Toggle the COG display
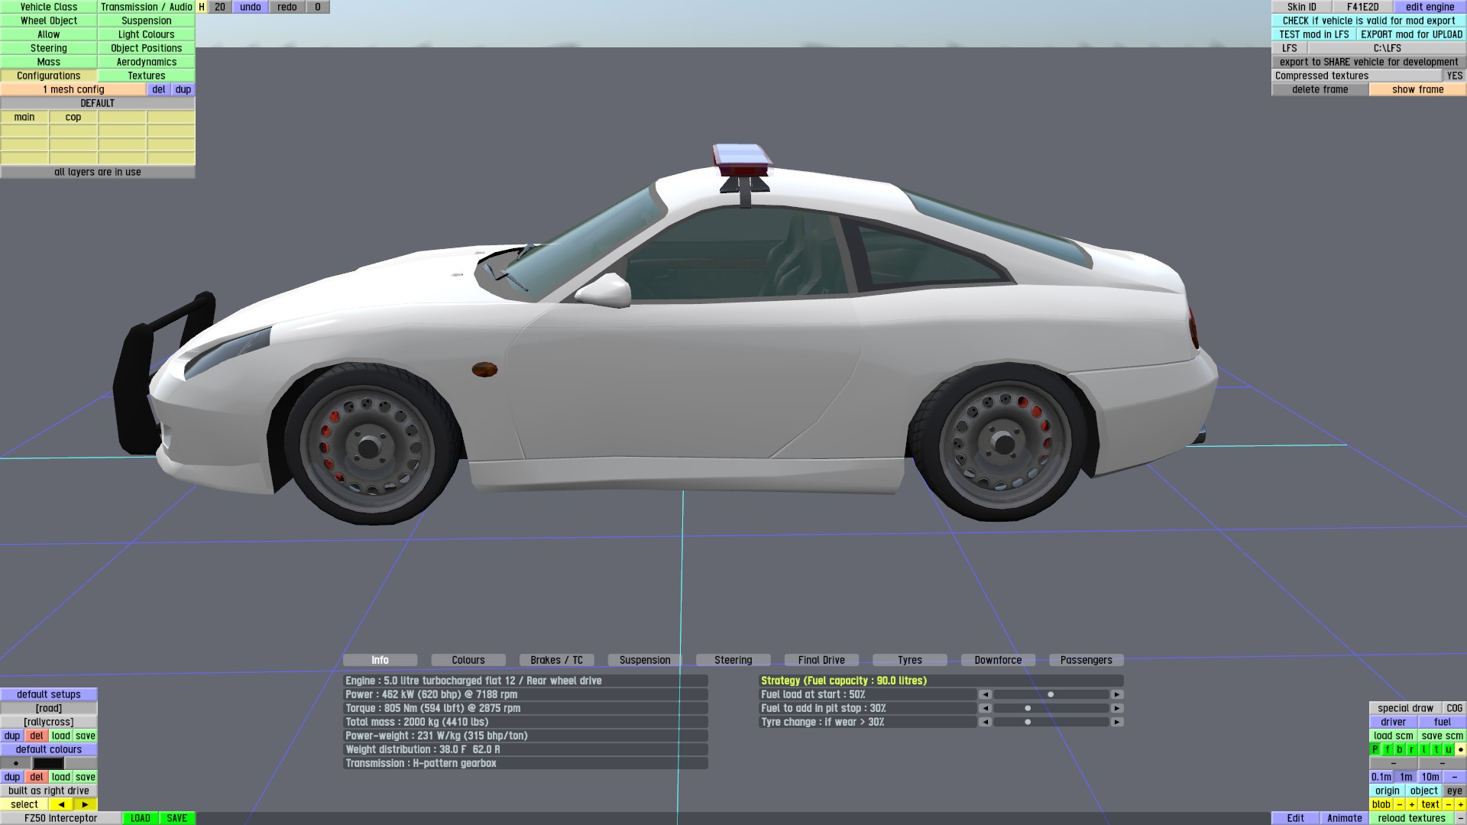 pyautogui.click(x=1454, y=708)
